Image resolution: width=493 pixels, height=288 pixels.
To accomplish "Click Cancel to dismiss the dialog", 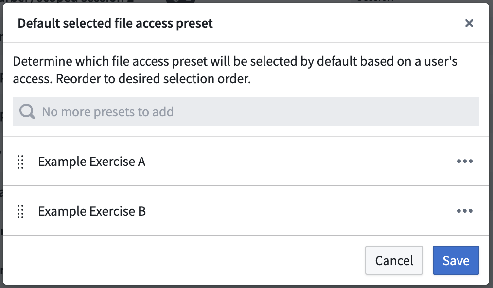I will (394, 260).
